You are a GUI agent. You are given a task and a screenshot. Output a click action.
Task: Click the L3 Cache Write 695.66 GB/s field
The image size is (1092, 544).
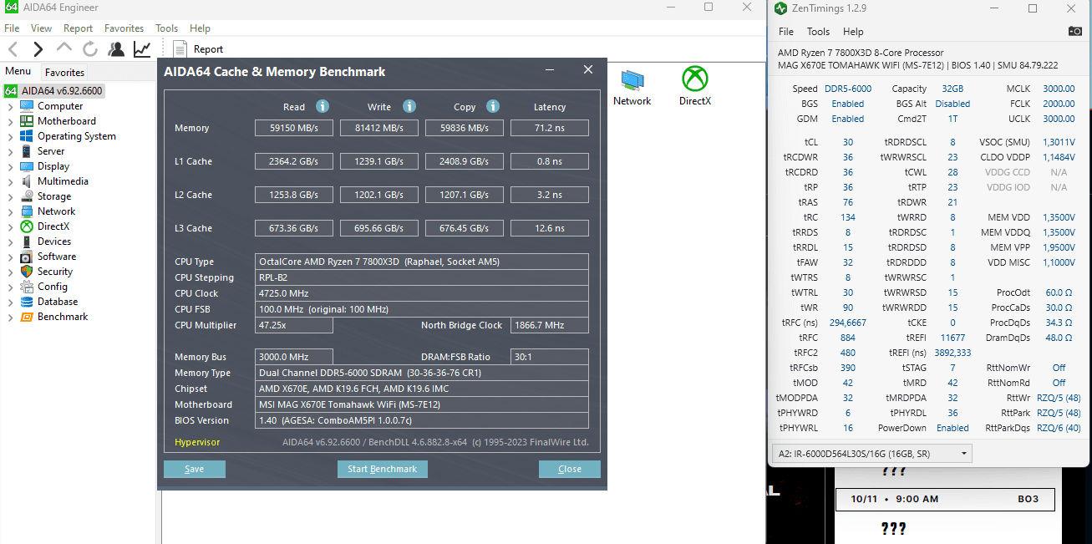click(x=379, y=228)
